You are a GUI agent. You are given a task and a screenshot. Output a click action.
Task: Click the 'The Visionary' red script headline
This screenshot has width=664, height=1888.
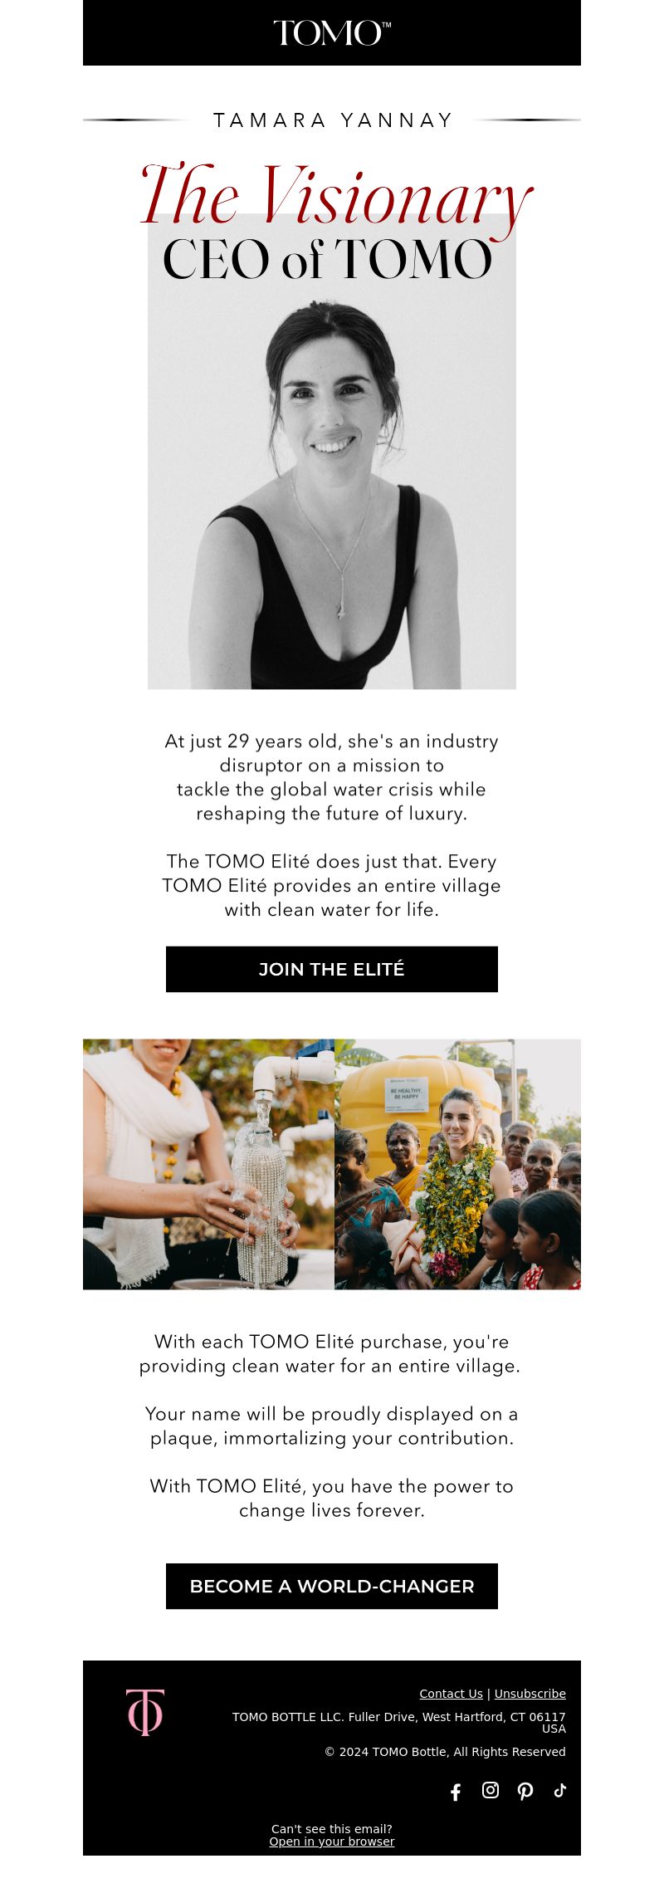[336, 198]
